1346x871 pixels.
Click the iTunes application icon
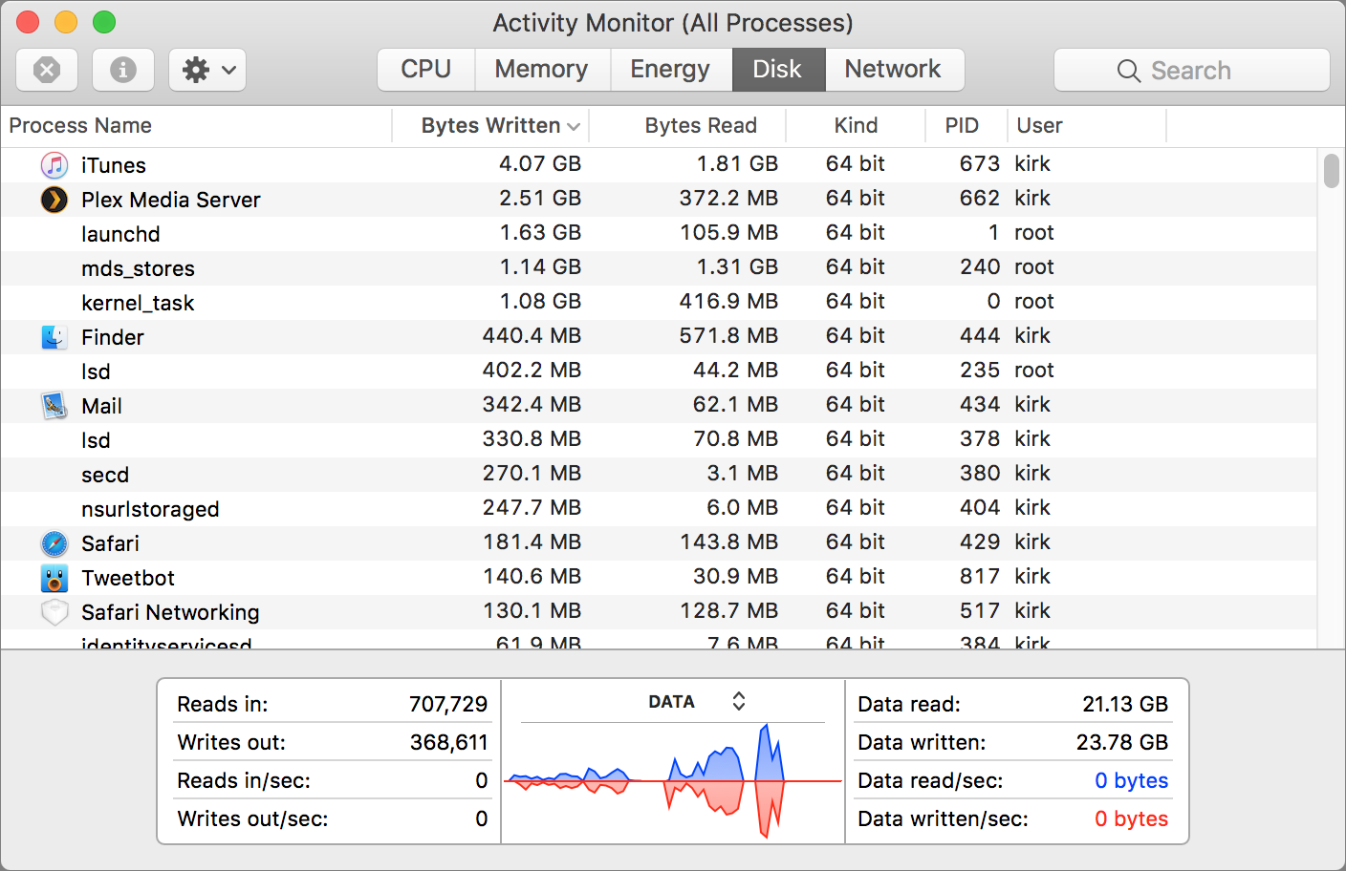coord(54,164)
